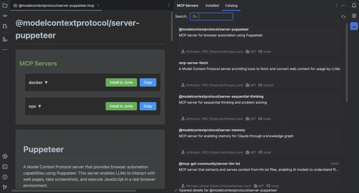The height and width of the screenshot is (193, 359).
Task: Open Notifications bell icon
Action: [x=354, y=5]
